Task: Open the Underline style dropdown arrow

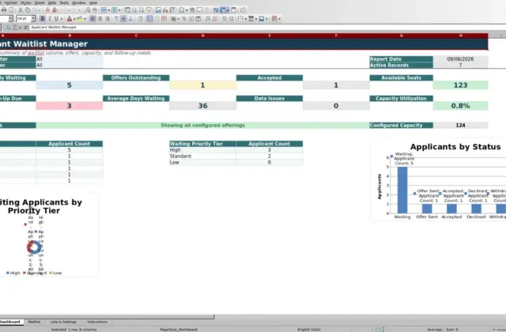Action: [62, 19]
